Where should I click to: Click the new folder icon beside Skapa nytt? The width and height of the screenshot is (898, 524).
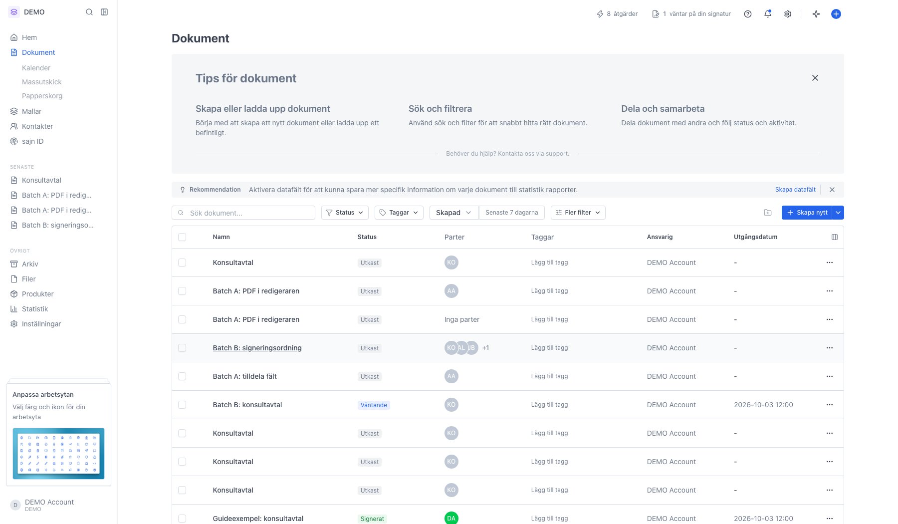[x=768, y=213]
